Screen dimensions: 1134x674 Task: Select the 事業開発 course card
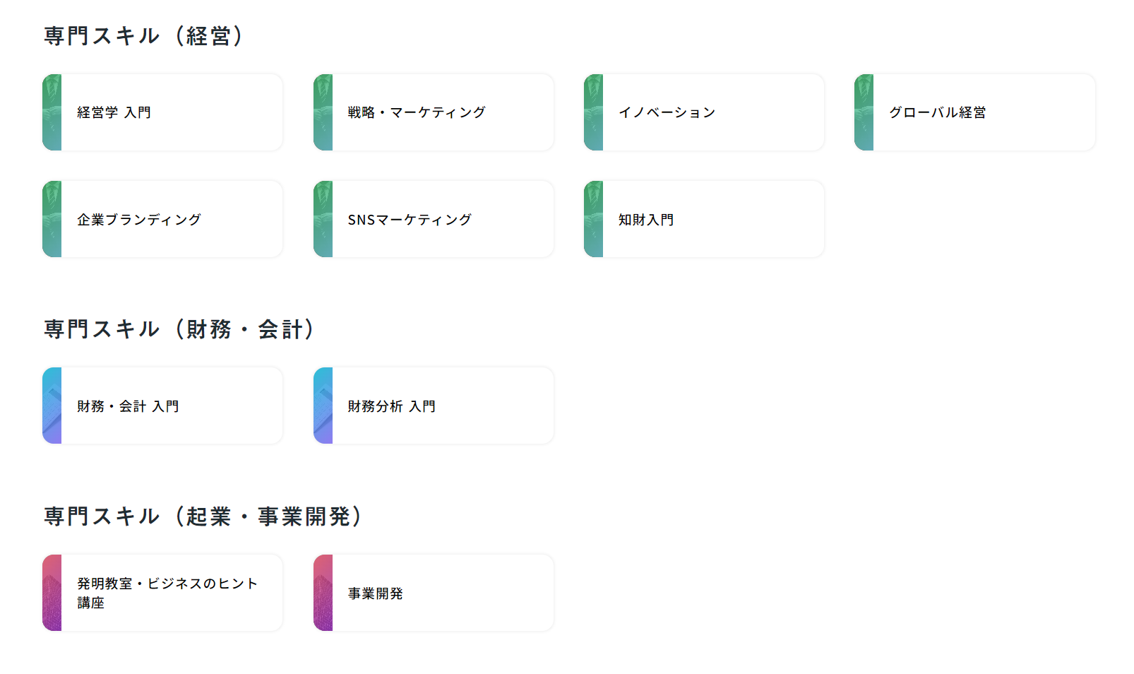pos(434,593)
